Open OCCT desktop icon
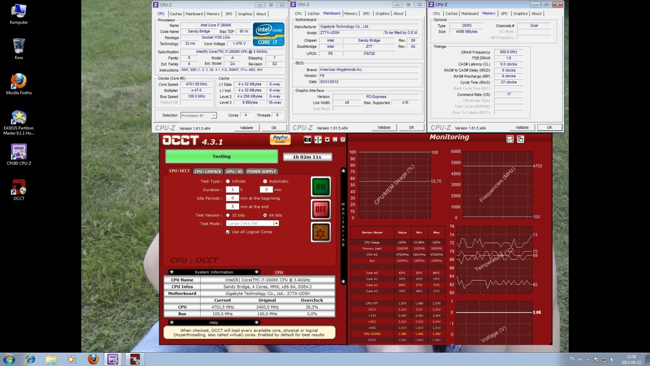Image resolution: width=650 pixels, height=366 pixels. 19,190
